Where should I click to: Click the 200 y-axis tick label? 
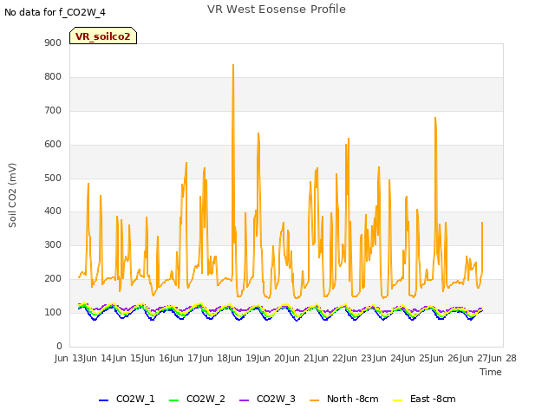(53, 279)
